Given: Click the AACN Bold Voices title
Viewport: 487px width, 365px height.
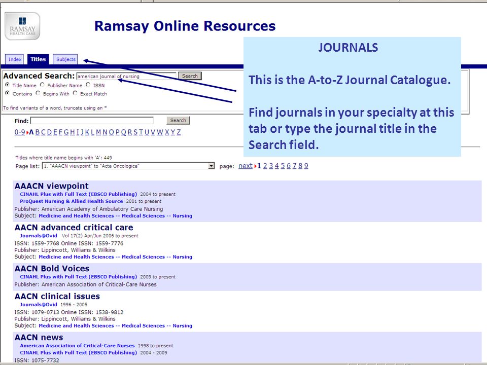Looking at the screenshot, I should pos(52,269).
